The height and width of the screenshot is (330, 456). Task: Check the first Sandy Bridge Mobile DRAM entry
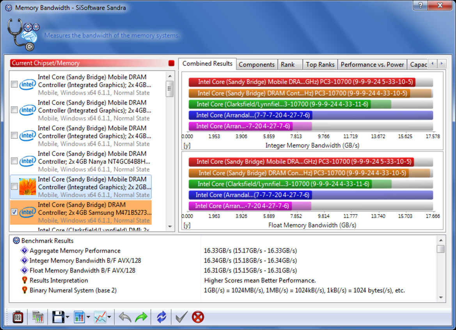[x=14, y=84]
